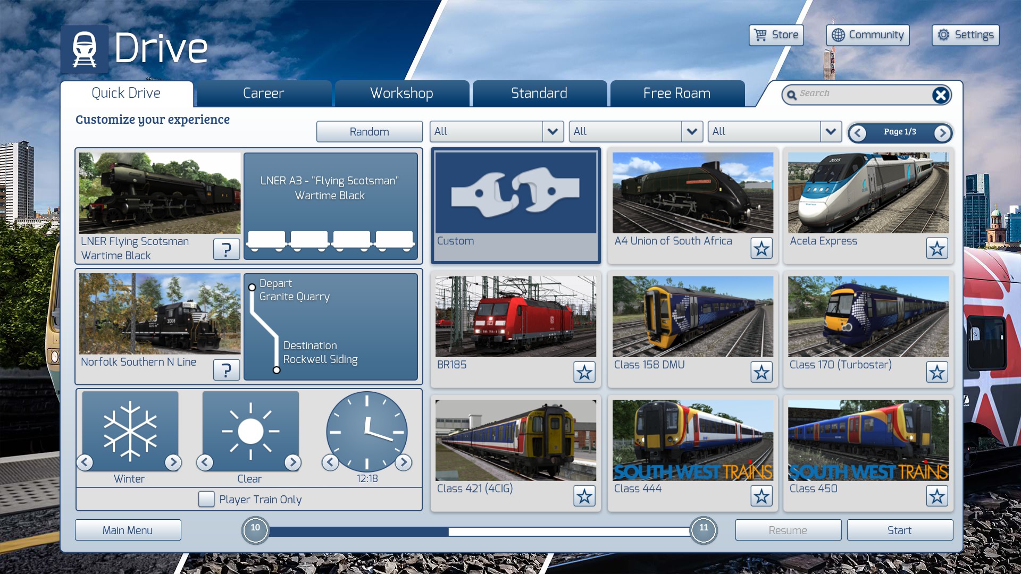Image resolution: width=1021 pixels, height=574 pixels.
Task: Open the Free Roam tab
Action: 676,94
